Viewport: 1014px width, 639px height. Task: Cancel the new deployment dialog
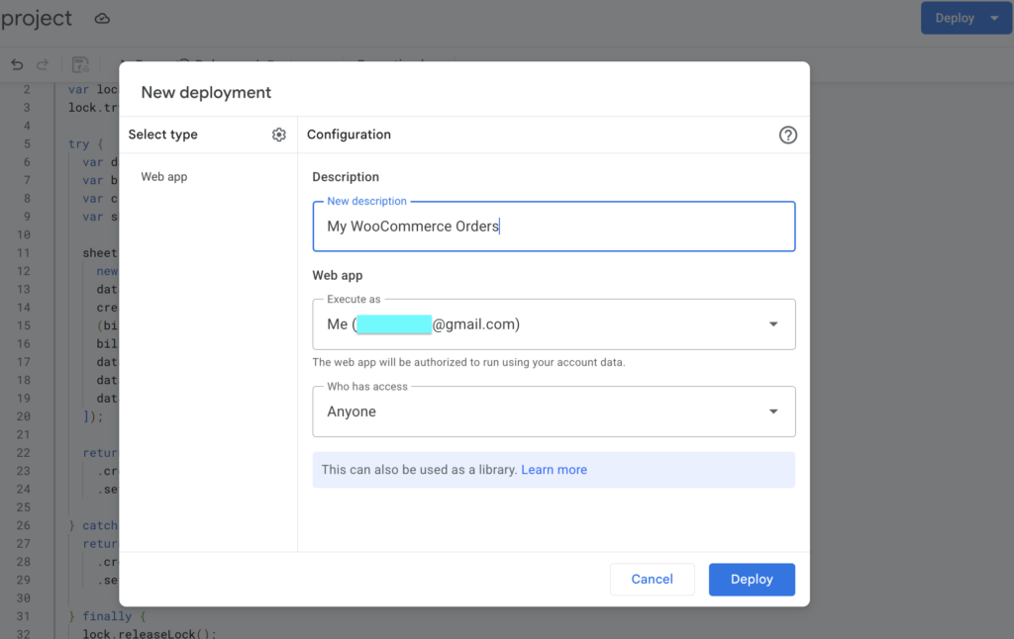pos(652,580)
